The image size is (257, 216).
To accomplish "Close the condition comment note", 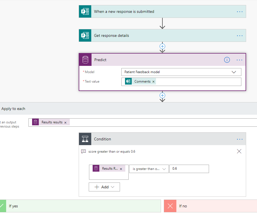I will click(x=239, y=151).
